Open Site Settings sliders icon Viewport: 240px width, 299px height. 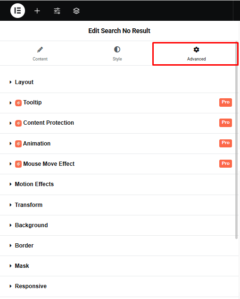click(57, 11)
